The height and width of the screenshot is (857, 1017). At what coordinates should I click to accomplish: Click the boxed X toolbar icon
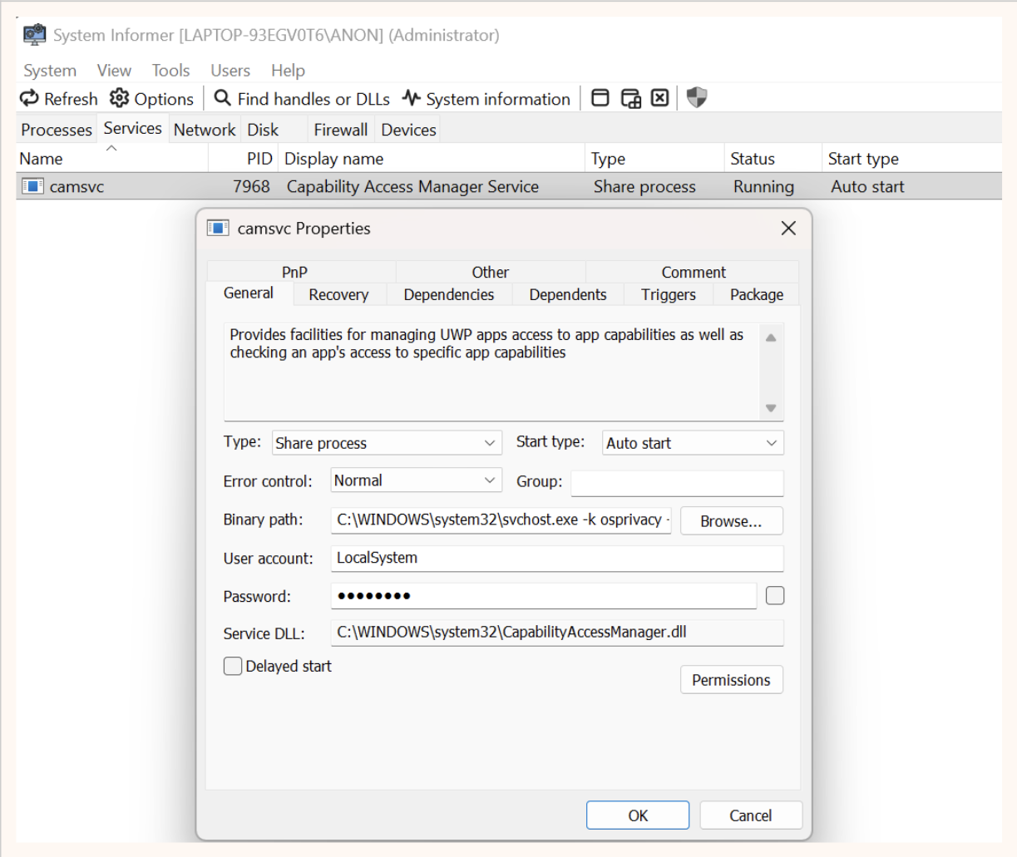[x=659, y=98]
